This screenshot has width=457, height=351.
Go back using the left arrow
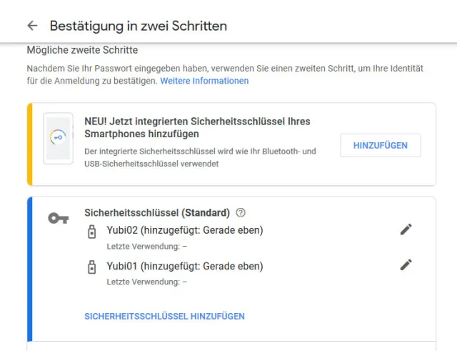[x=32, y=26]
